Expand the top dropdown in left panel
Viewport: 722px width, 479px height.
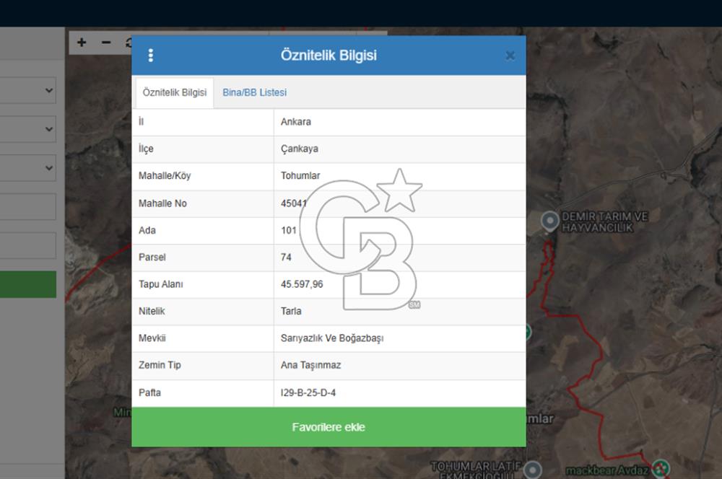27,91
